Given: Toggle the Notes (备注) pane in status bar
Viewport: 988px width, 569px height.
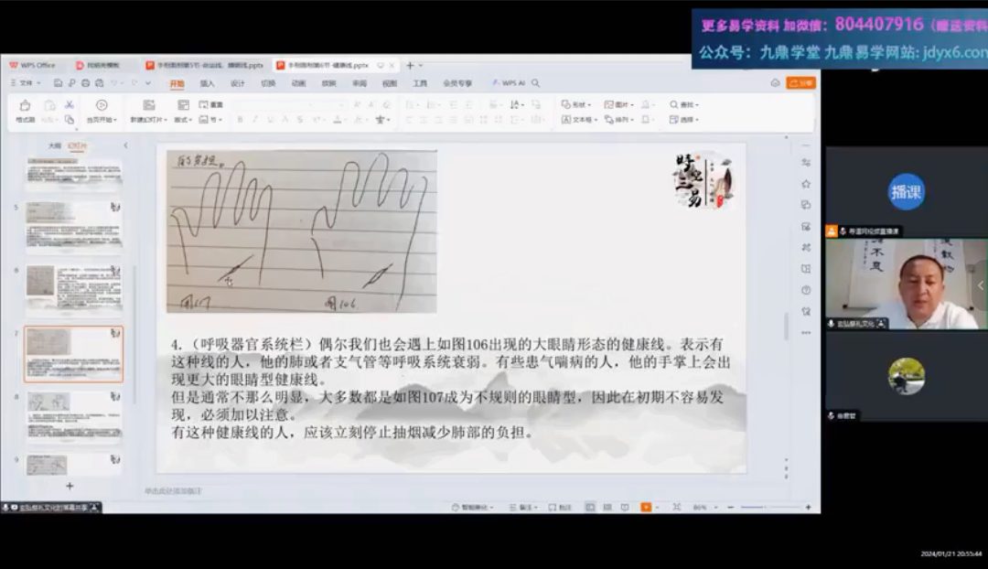Looking at the screenshot, I should point(525,507).
